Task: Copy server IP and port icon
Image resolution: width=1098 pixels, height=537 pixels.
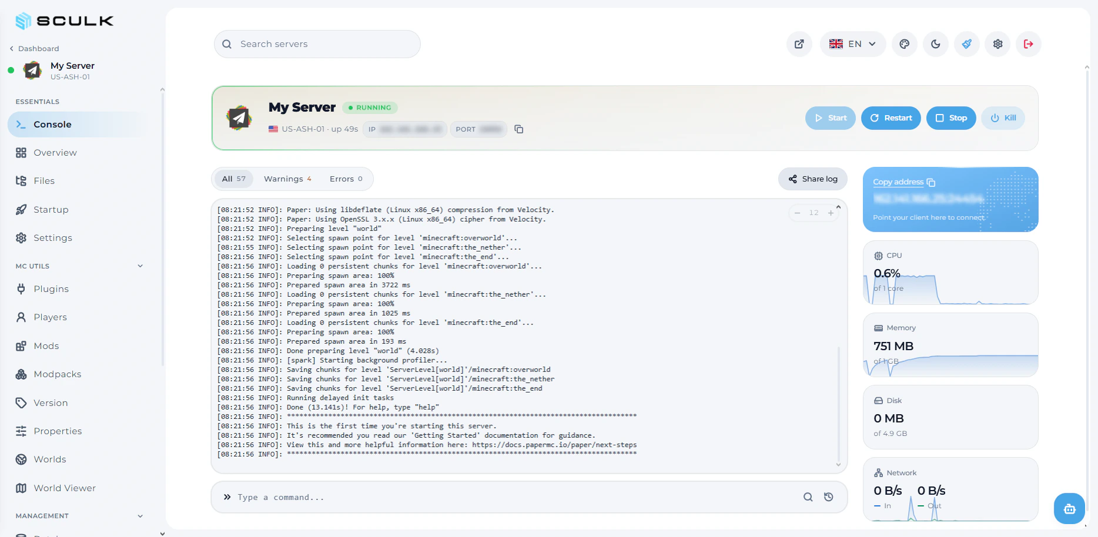Action: pos(519,129)
